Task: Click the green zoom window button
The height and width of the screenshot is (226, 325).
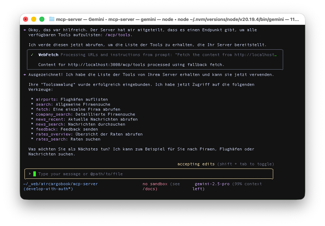Action: (x=42, y=19)
